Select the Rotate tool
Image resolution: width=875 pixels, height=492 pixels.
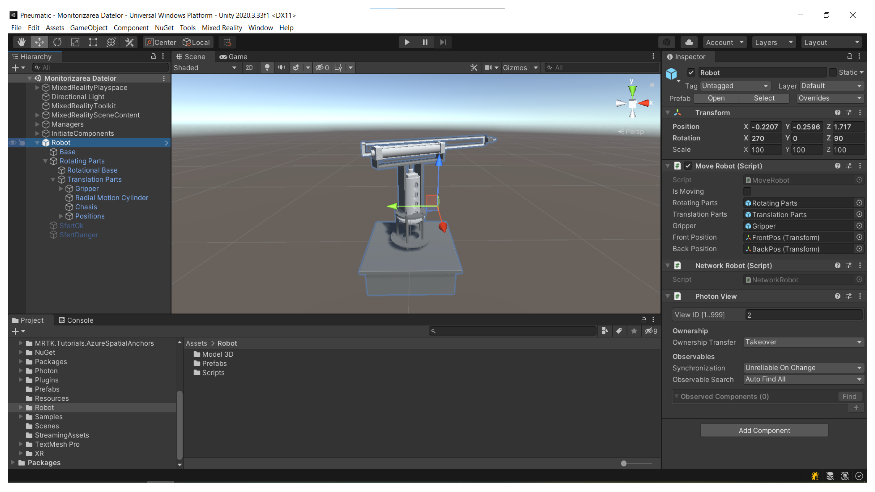pos(57,42)
